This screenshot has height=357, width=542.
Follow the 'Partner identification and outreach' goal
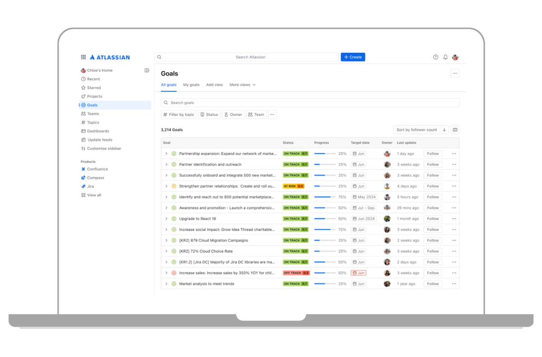[433, 164]
